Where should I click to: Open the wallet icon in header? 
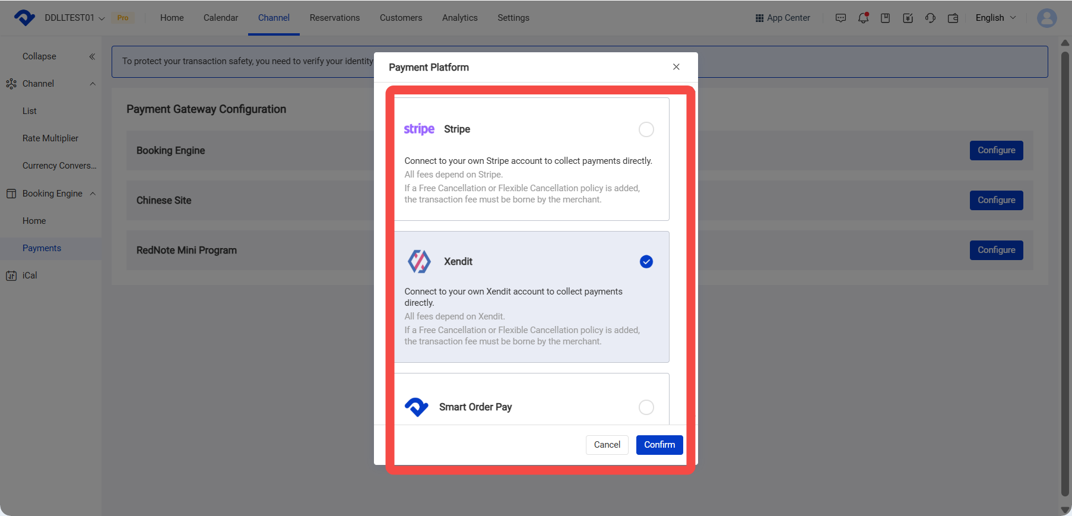[x=953, y=18]
